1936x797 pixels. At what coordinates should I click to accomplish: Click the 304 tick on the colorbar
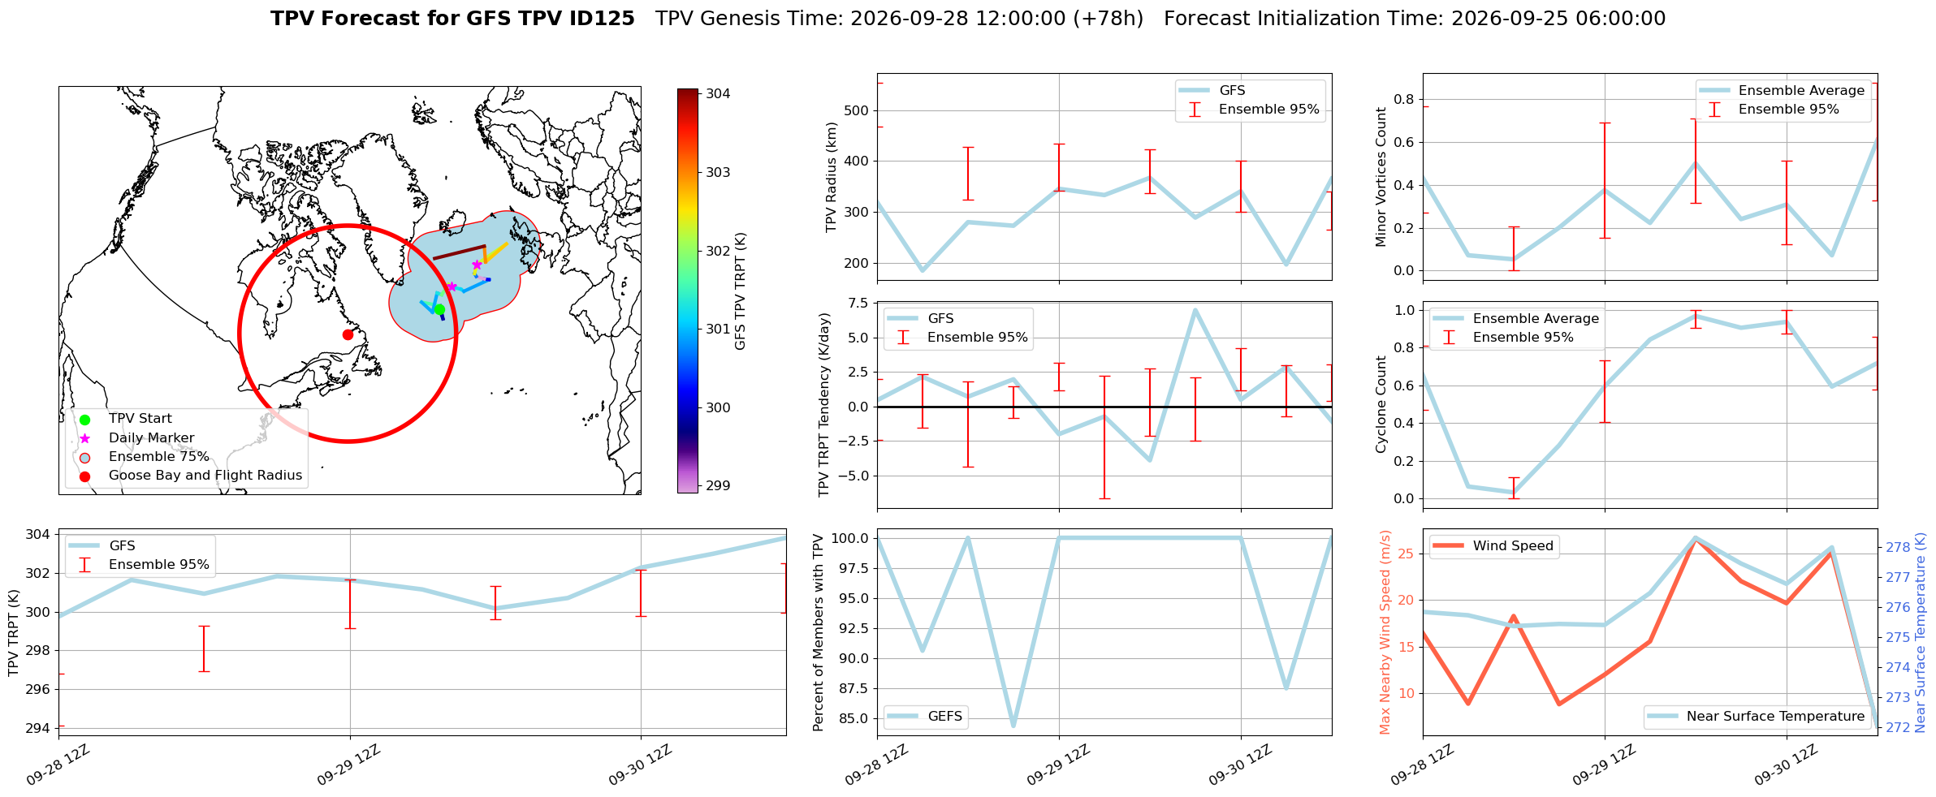[x=718, y=94]
